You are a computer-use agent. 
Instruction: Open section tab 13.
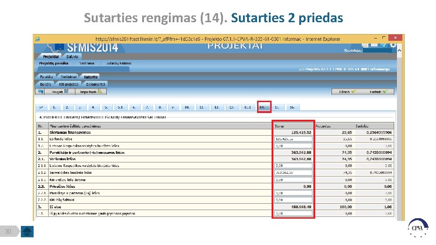[x=232, y=107]
